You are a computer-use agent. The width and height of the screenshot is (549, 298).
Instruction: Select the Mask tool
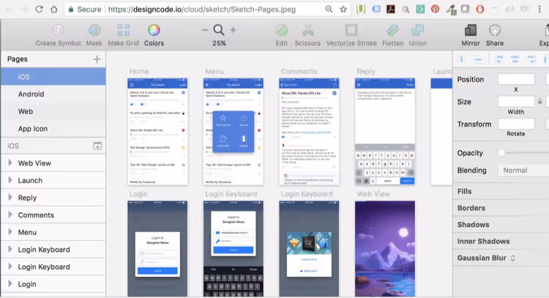click(x=94, y=35)
